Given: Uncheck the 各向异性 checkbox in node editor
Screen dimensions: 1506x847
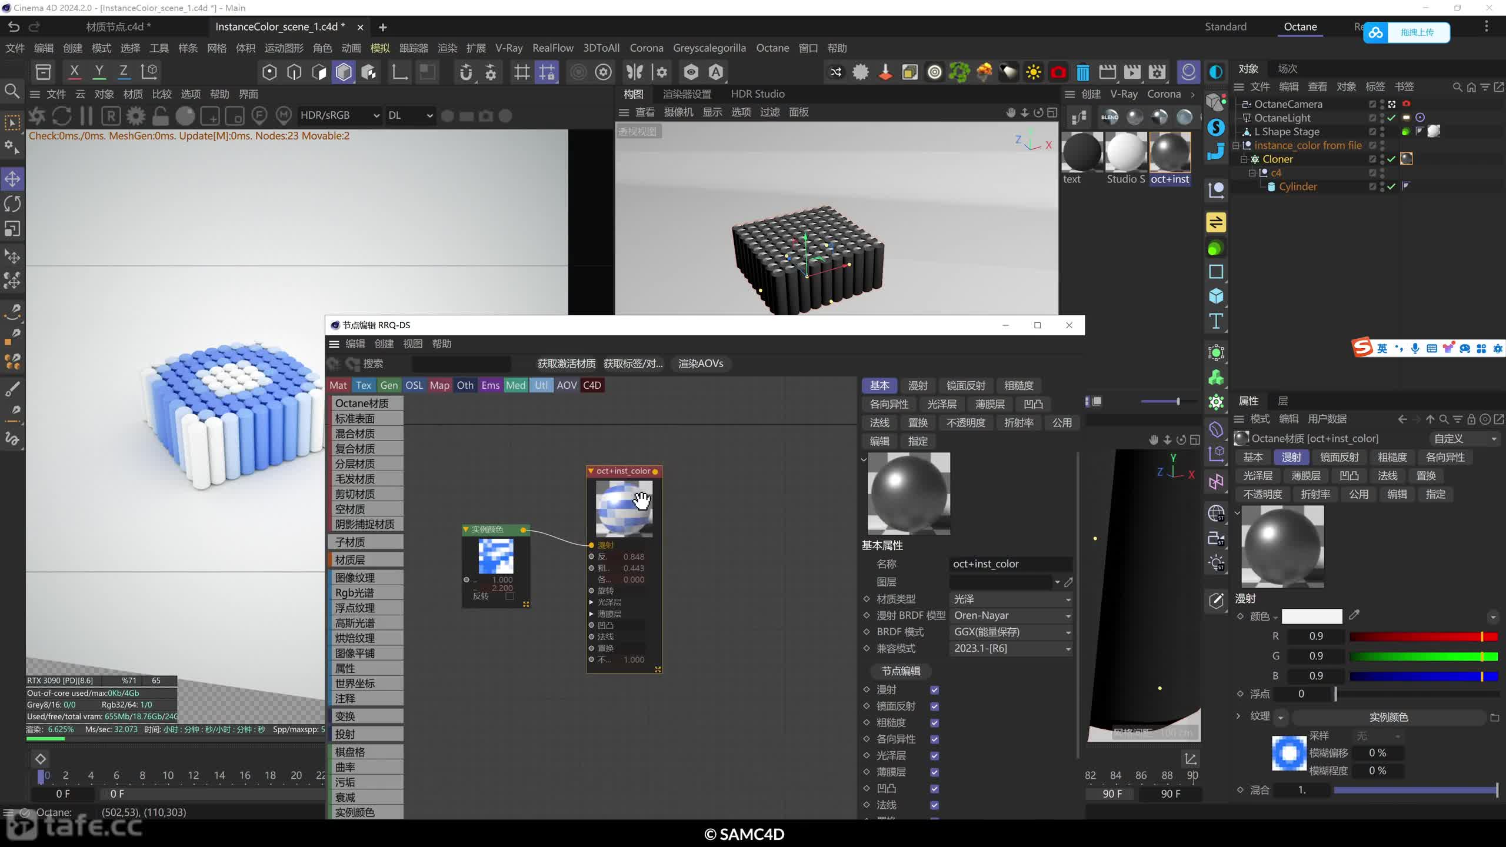Looking at the screenshot, I should point(934,739).
